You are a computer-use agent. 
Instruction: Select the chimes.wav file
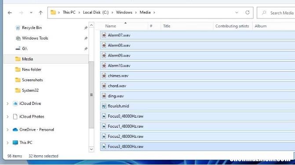pyautogui.click(x=197, y=76)
